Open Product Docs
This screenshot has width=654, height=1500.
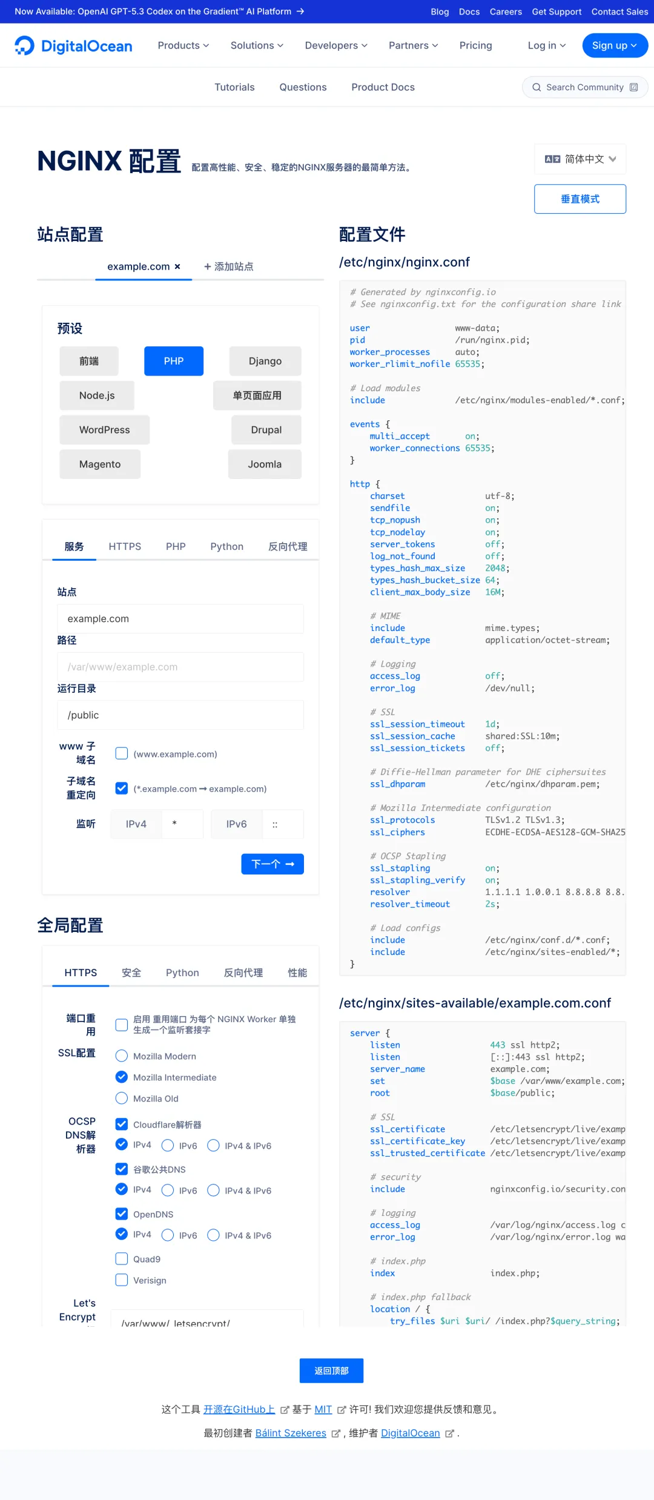(x=383, y=87)
